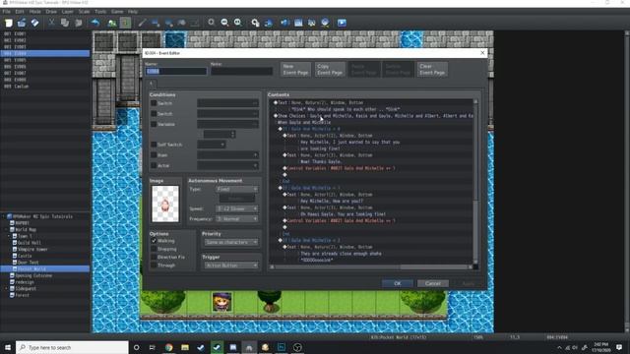Open the Plugin Manager icon
The height and width of the screenshot is (354, 630).
pyautogui.click(x=269, y=23)
